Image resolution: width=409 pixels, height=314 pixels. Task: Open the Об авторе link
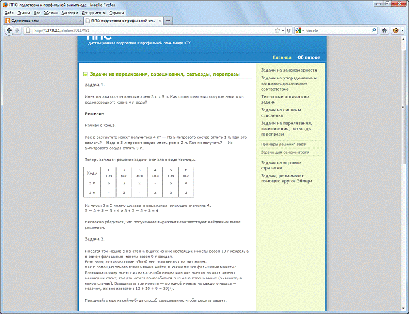tap(309, 58)
